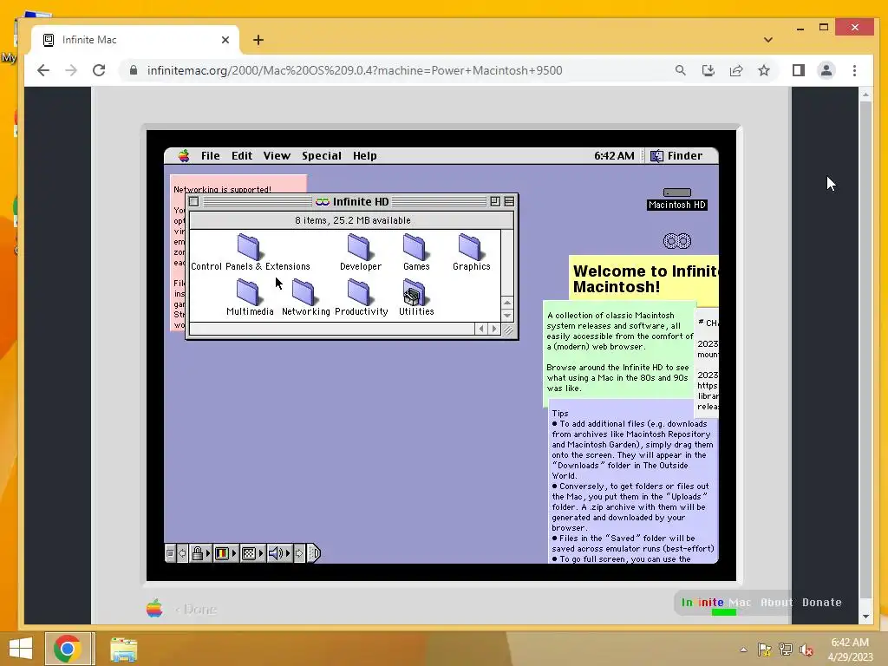The image size is (888, 666).
Task: Open the Finder application menu
Action: click(676, 156)
